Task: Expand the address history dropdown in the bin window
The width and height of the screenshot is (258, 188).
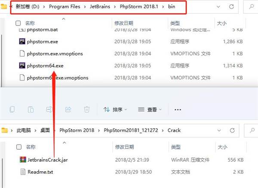Action: tap(218, 6)
